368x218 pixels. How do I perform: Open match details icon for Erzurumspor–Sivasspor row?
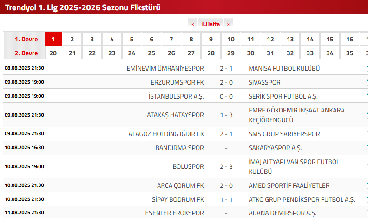click(367, 82)
